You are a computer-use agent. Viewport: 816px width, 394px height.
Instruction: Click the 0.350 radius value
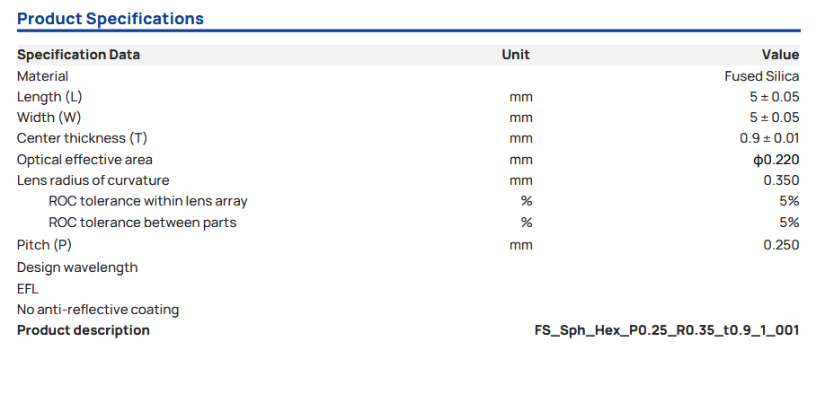click(x=781, y=180)
